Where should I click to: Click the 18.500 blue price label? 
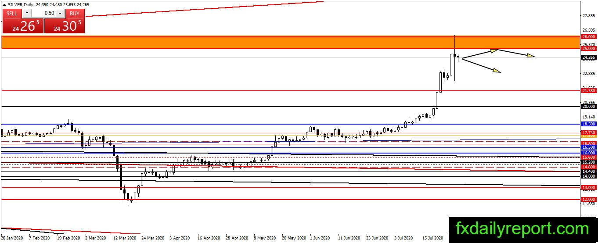point(588,125)
